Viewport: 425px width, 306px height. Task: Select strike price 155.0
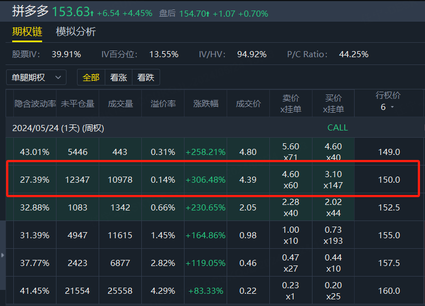(x=389, y=235)
